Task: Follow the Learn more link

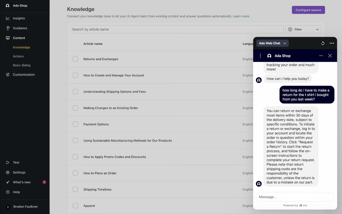Action: pyautogui.click(x=241, y=16)
